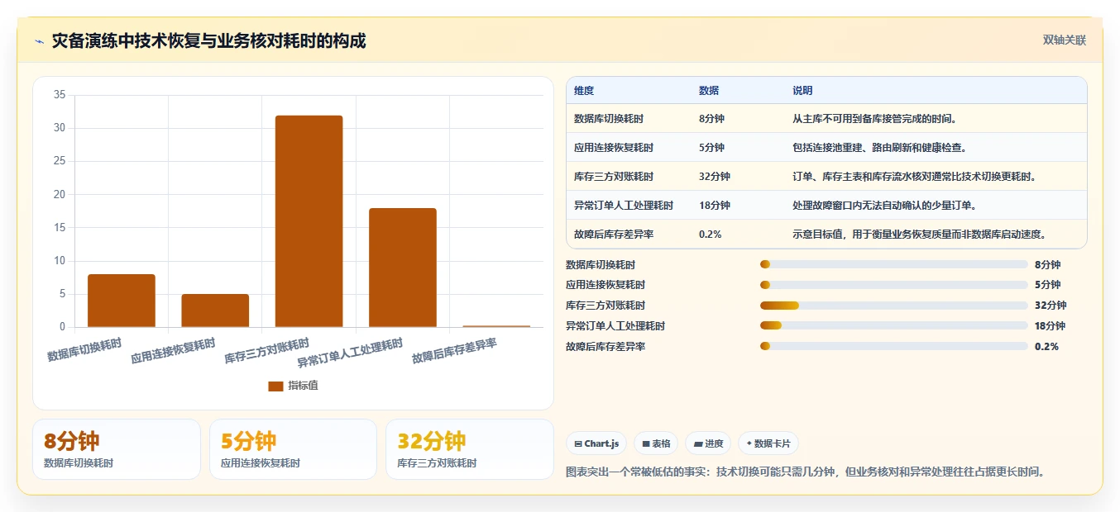Open the 5分钟 应用连接恢复耗时 data card
The width and height of the screenshot is (1120, 512).
293,449
